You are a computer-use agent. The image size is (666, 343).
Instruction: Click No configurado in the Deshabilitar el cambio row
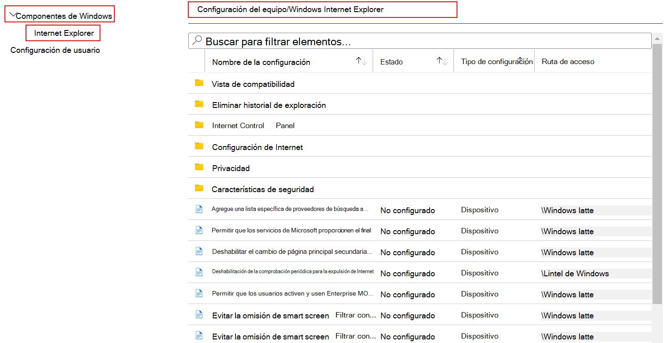point(408,253)
